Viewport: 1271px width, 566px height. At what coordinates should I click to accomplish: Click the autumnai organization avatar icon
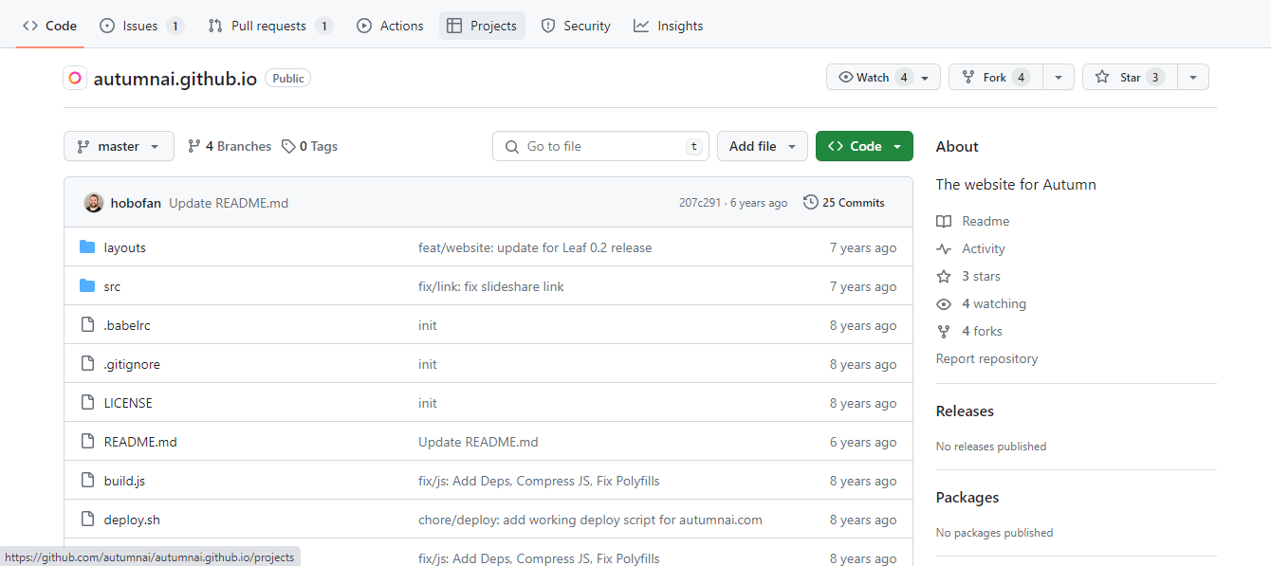pos(75,78)
